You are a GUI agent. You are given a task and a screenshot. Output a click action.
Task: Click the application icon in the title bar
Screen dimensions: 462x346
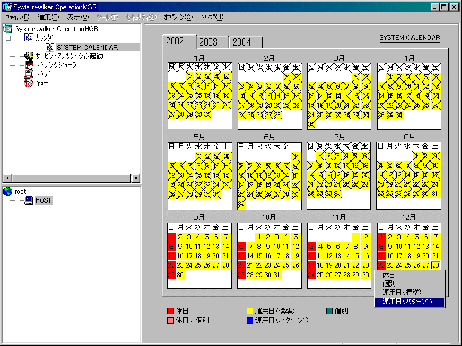(7, 7)
